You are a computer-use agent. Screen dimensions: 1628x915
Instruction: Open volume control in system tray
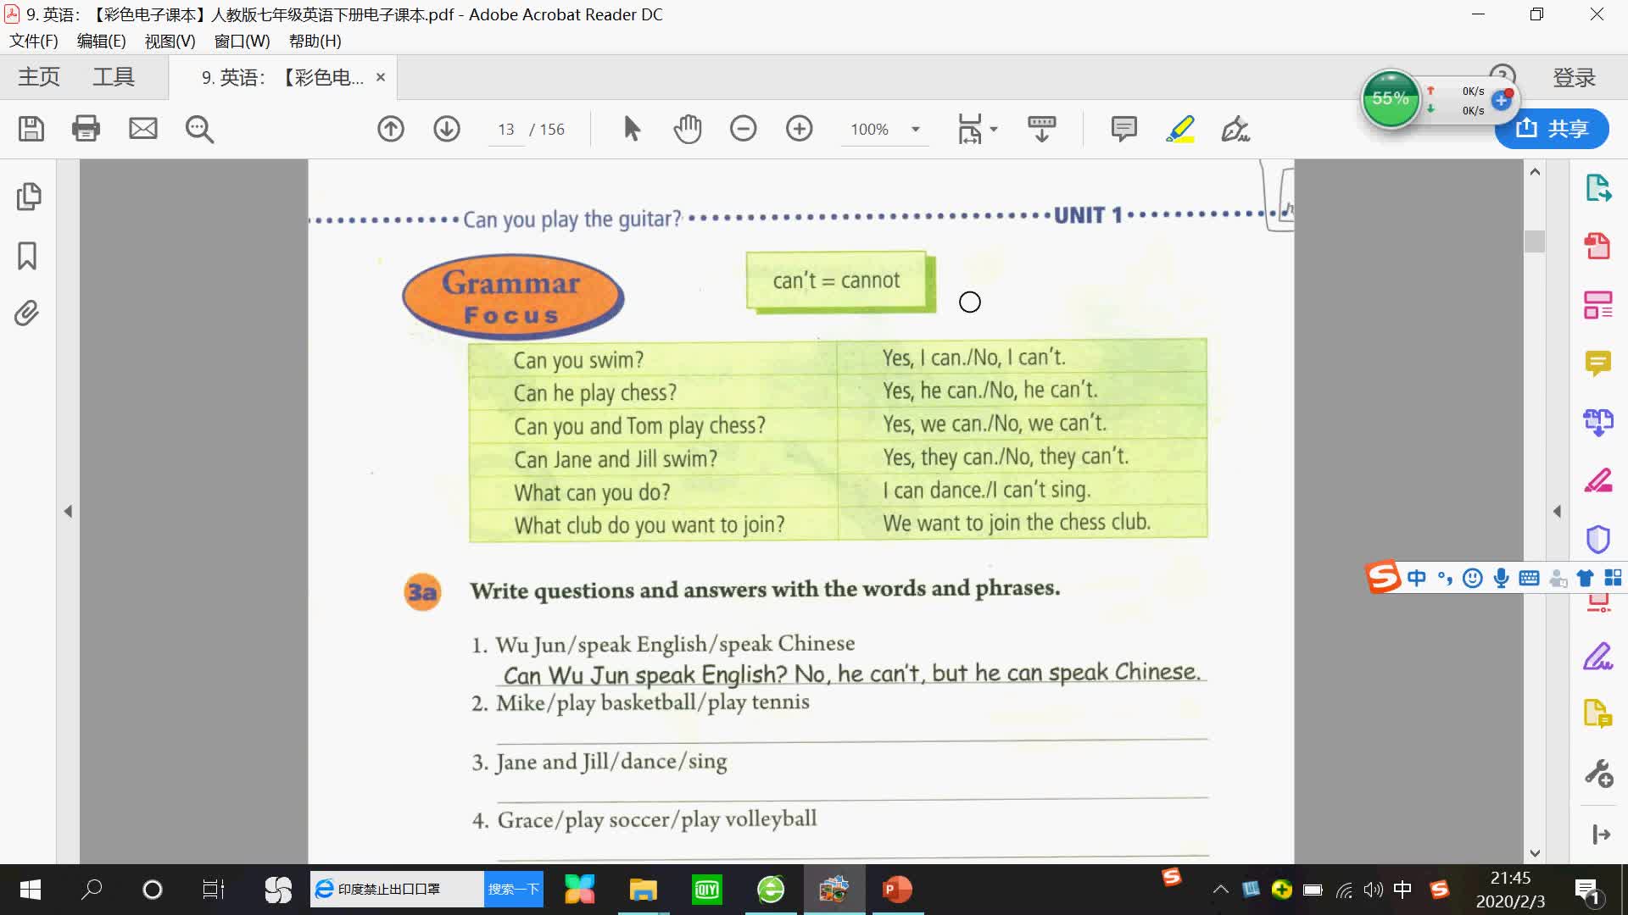pyautogui.click(x=1373, y=890)
